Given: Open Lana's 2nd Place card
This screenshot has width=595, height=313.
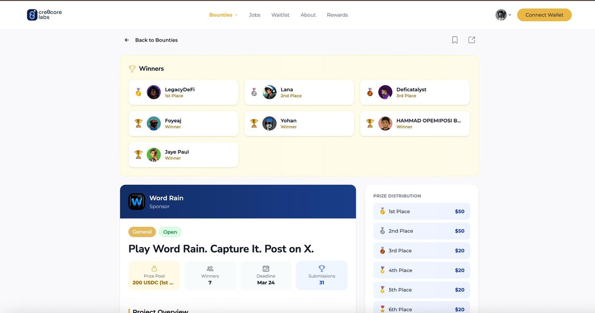Looking at the screenshot, I should [x=299, y=93].
